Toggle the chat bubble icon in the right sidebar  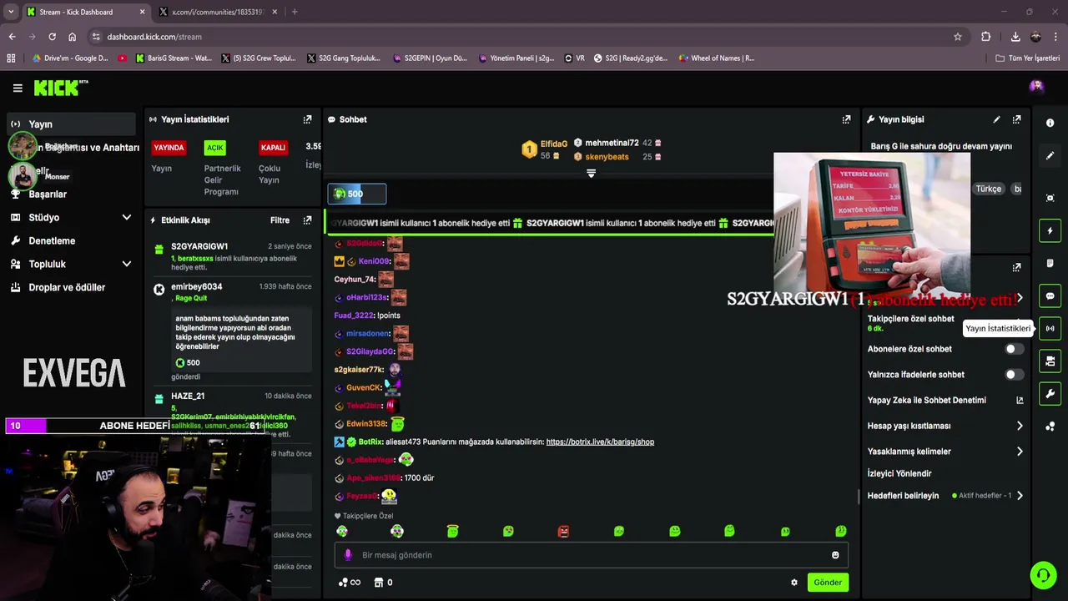pos(1050,295)
